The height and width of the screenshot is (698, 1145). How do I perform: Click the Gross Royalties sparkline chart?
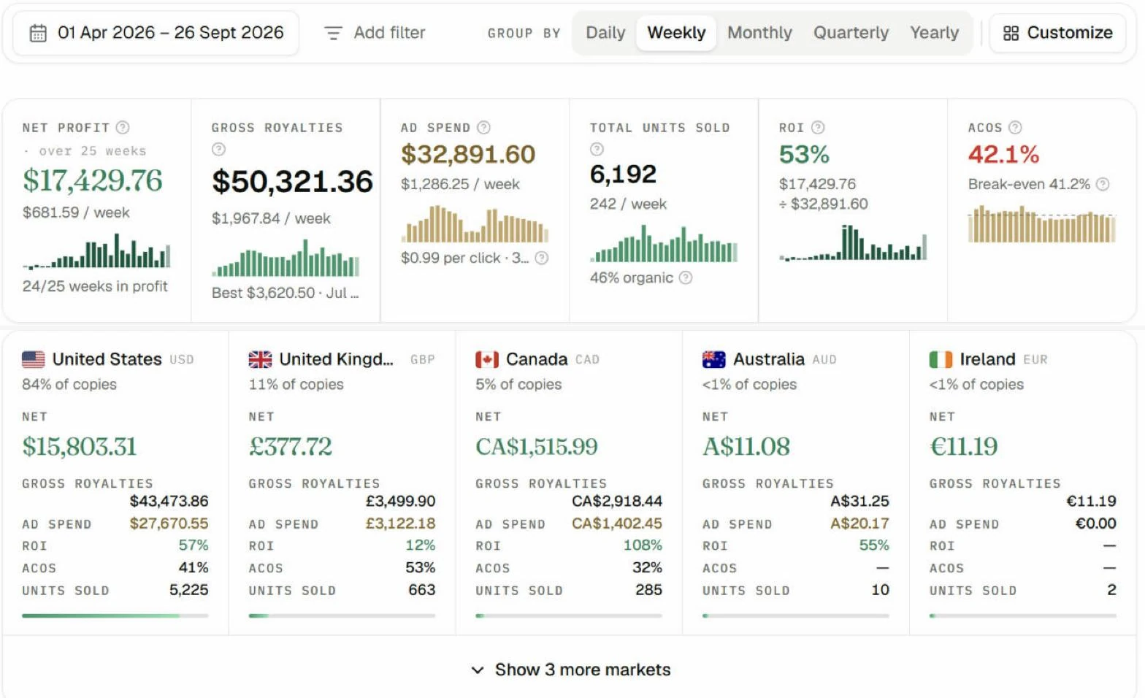click(x=286, y=258)
